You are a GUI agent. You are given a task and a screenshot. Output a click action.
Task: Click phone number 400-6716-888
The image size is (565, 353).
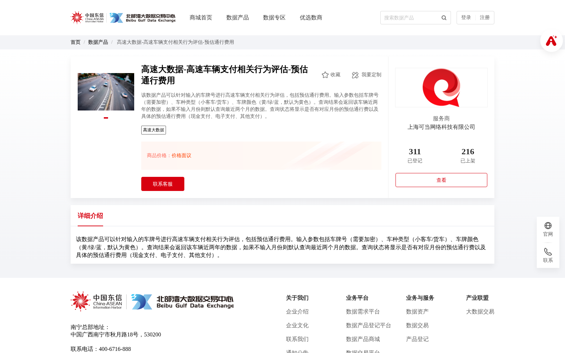115,349
